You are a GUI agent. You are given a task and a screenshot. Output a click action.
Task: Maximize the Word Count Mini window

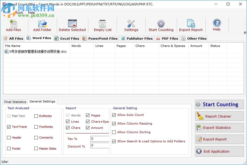click(228, 4)
